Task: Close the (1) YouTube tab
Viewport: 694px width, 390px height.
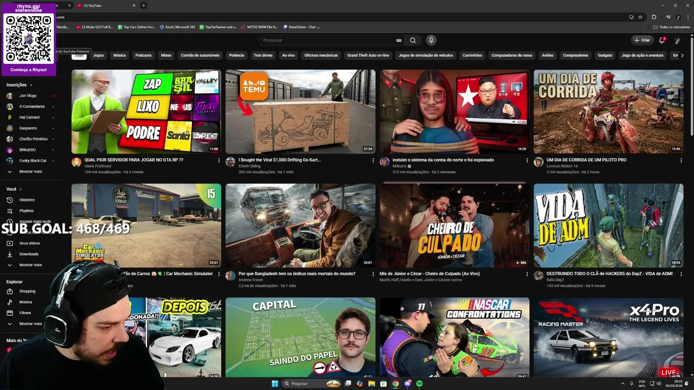Action: click(x=134, y=5)
